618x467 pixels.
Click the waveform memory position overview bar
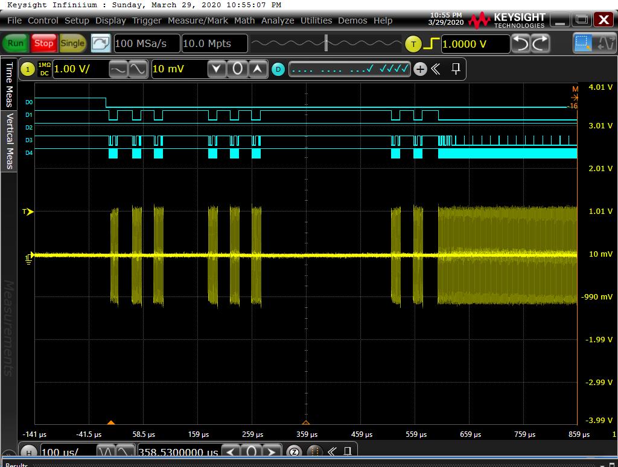coord(326,43)
